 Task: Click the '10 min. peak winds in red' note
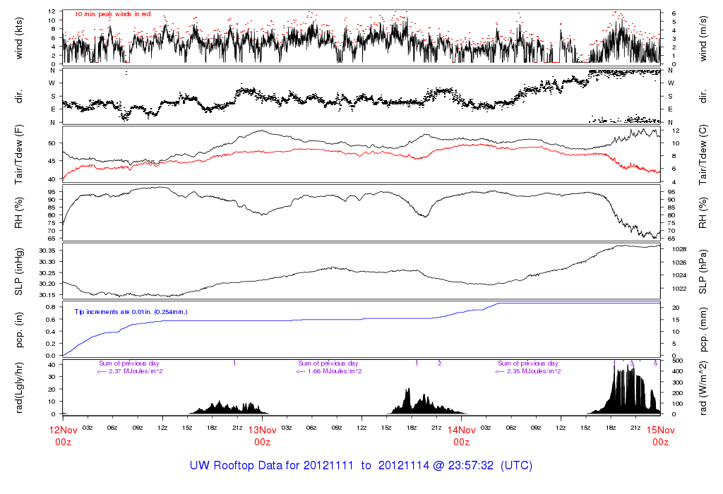point(112,14)
